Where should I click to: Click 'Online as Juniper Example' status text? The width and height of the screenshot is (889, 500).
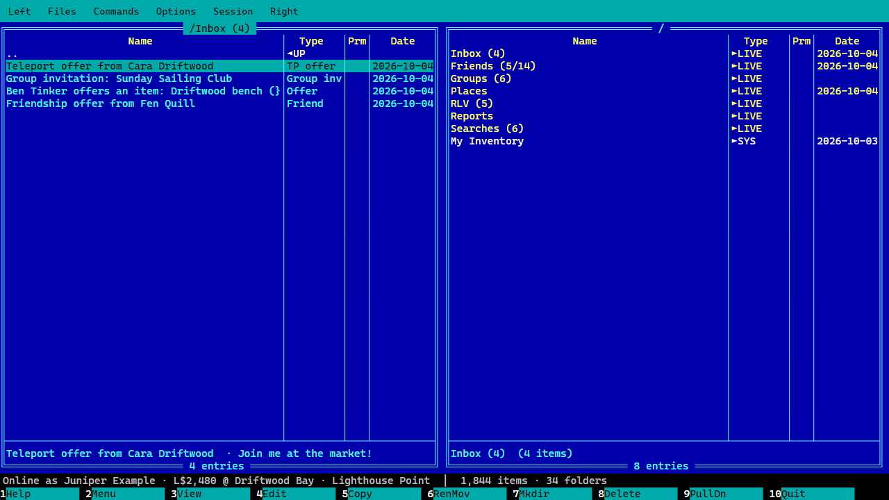(x=79, y=481)
